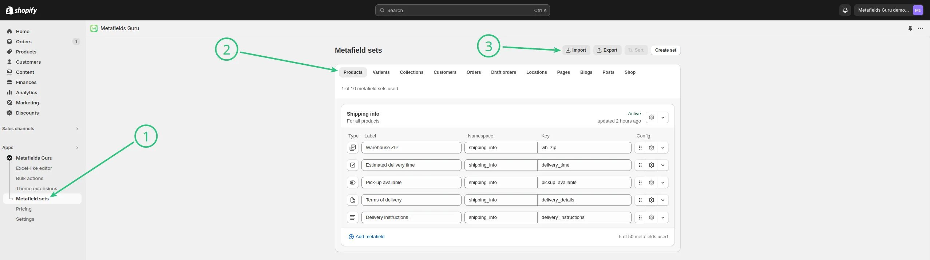Go to Excel-like editor
Screen dimensions: 930x260
[34, 168]
